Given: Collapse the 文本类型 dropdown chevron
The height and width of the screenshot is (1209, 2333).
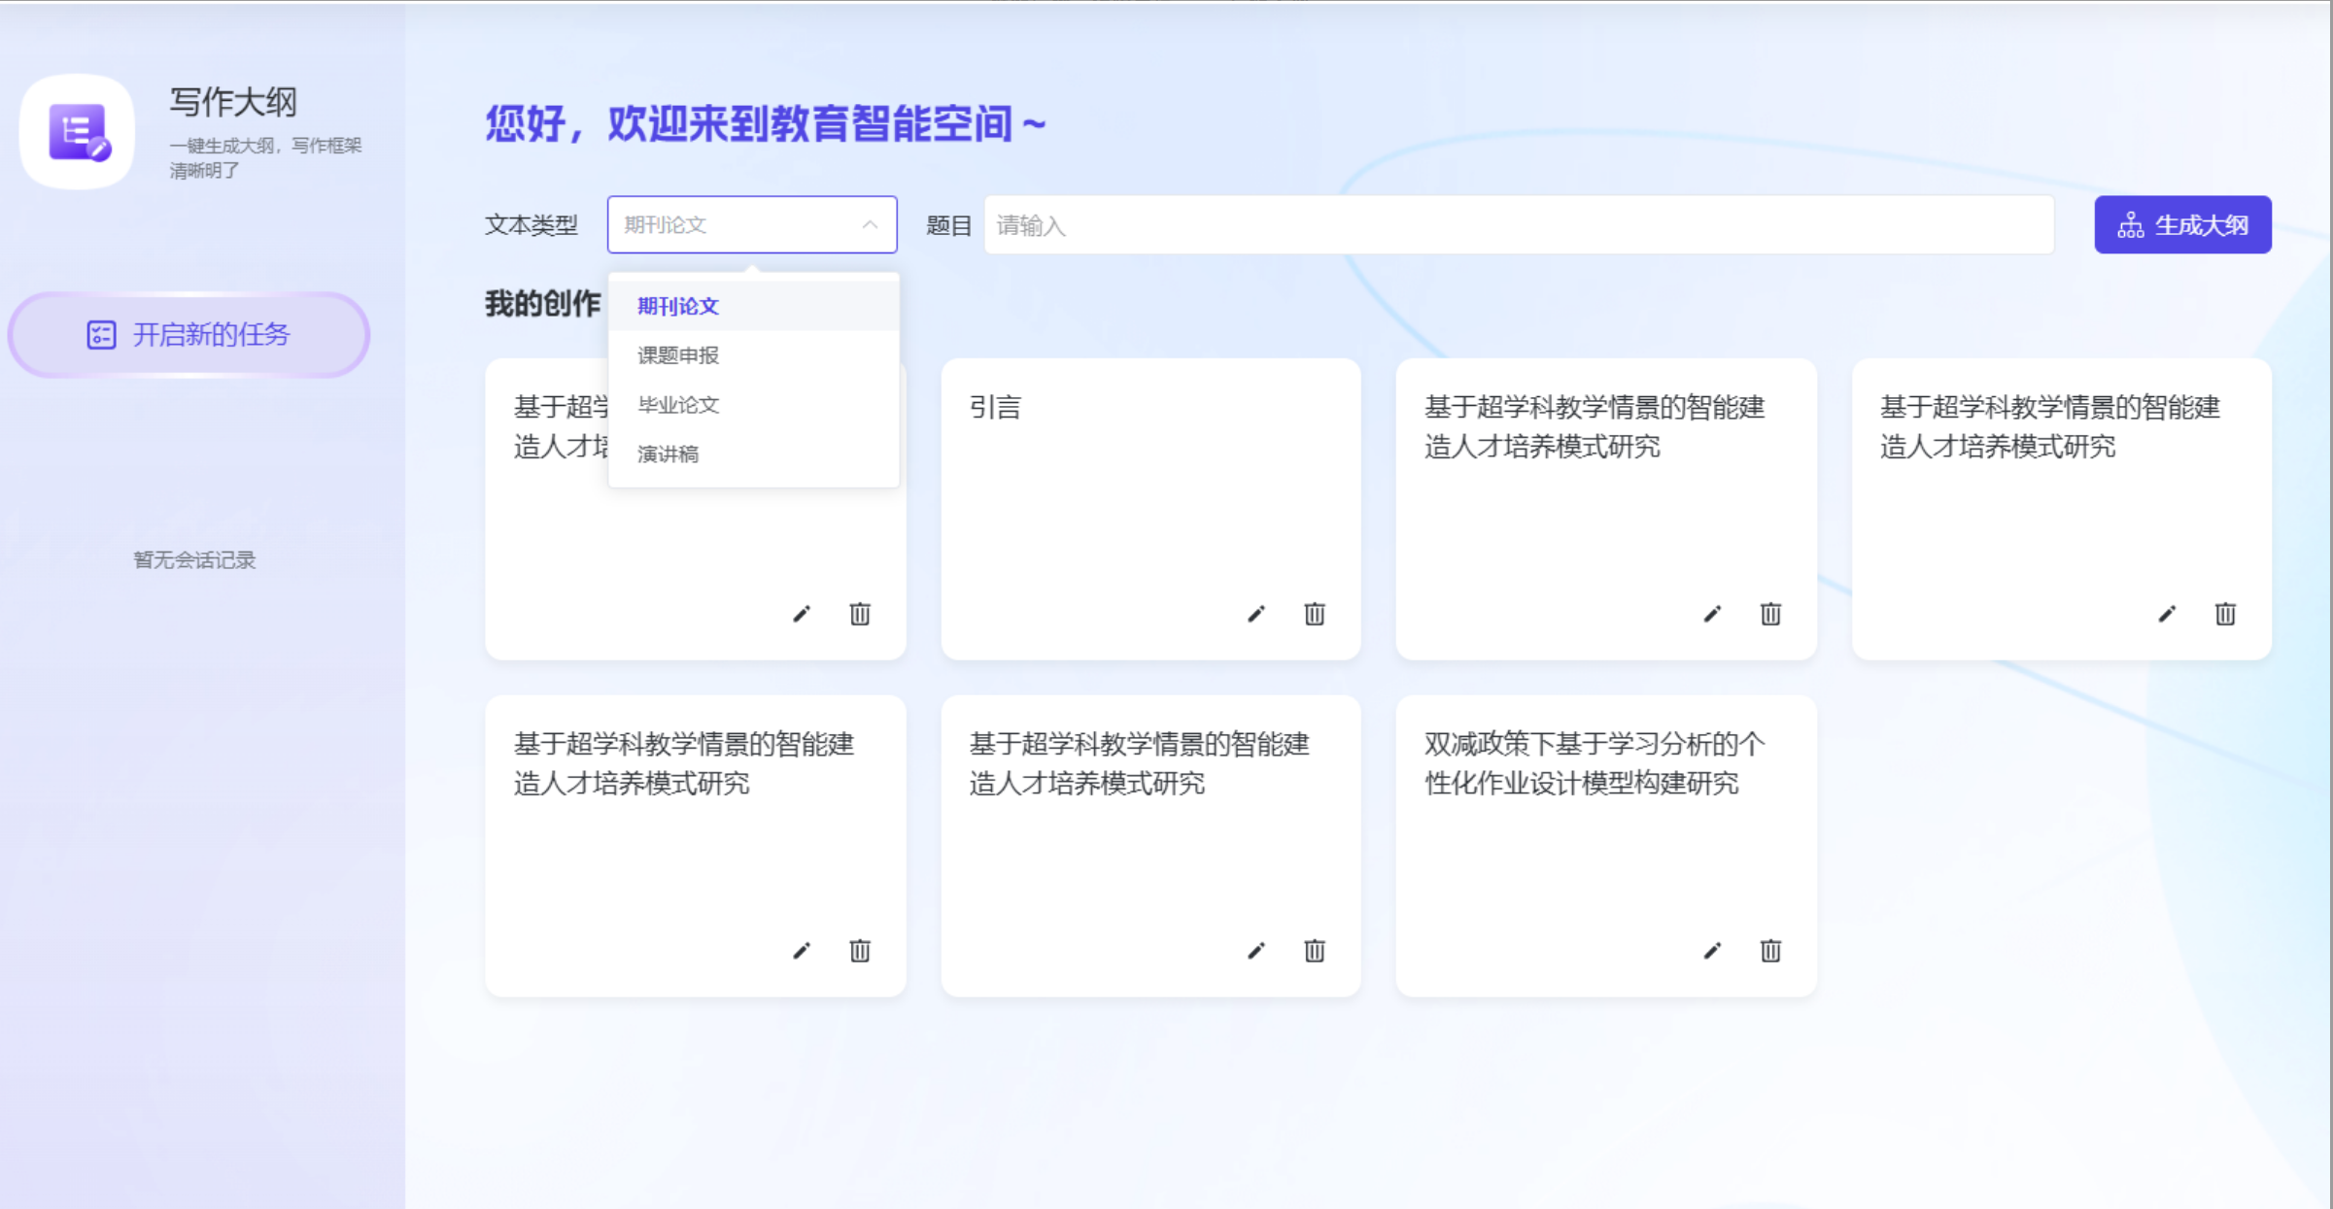Looking at the screenshot, I should (x=870, y=224).
